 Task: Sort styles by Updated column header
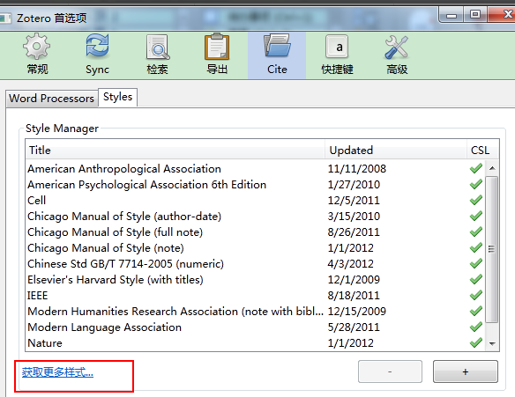pyautogui.click(x=396, y=151)
